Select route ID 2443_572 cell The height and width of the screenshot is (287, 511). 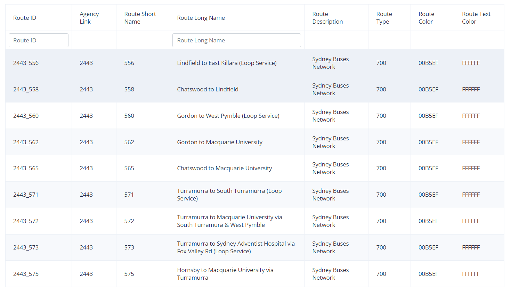click(26, 221)
